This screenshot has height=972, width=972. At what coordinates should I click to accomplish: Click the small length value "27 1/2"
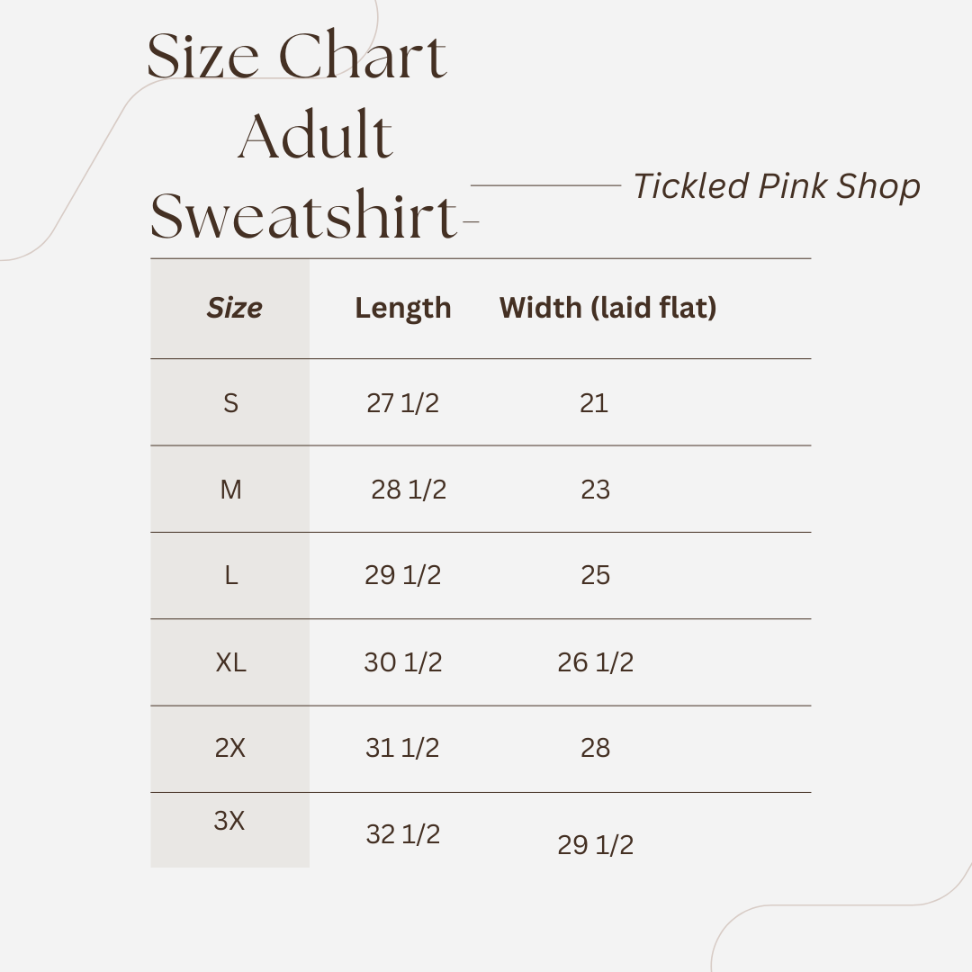402,403
